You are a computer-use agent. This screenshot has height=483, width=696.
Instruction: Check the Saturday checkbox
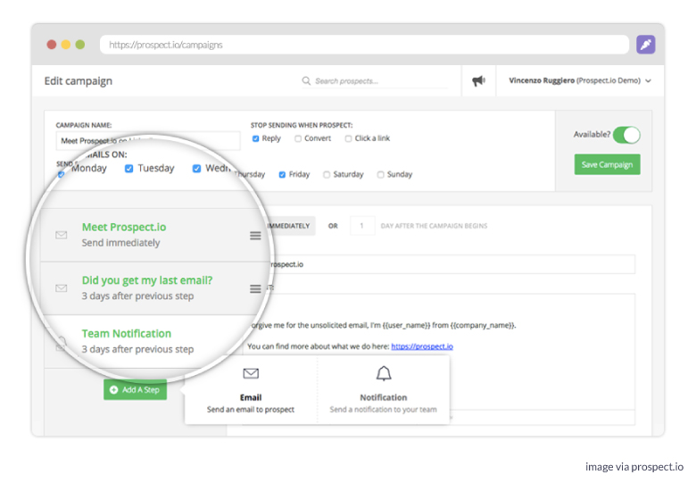(x=327, y=174)
